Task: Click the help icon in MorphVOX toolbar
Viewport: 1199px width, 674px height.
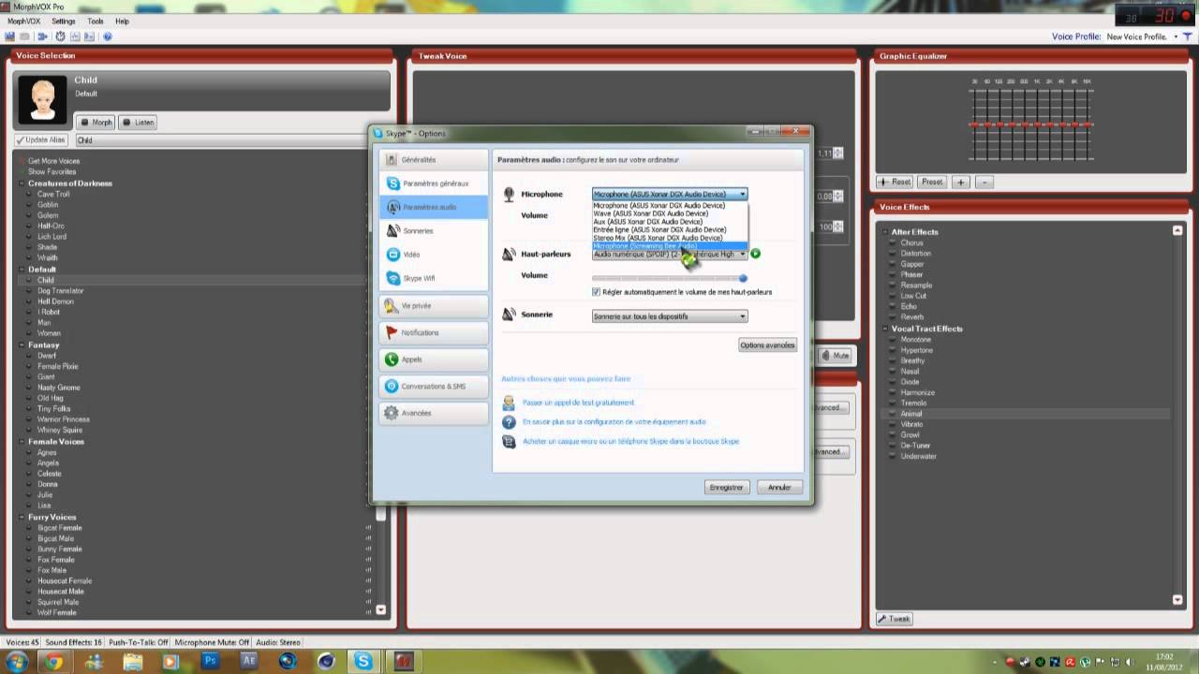Action: point(108,37)
